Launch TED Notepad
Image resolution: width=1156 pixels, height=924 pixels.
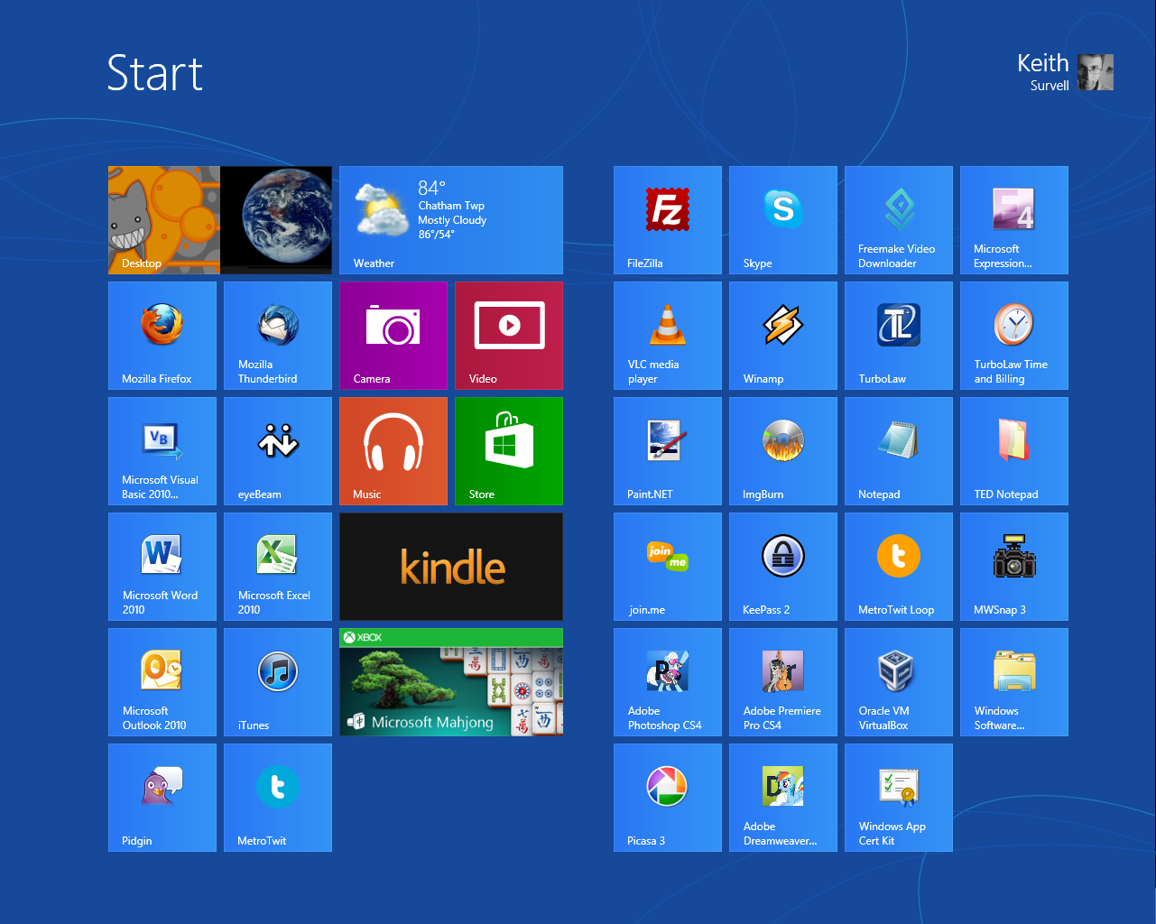pos(1014,451)
